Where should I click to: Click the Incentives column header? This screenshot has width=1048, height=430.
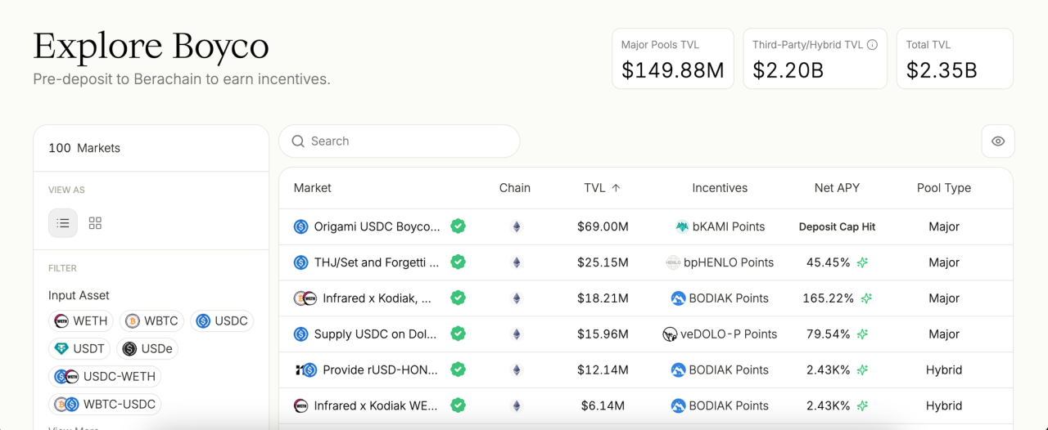719,188
